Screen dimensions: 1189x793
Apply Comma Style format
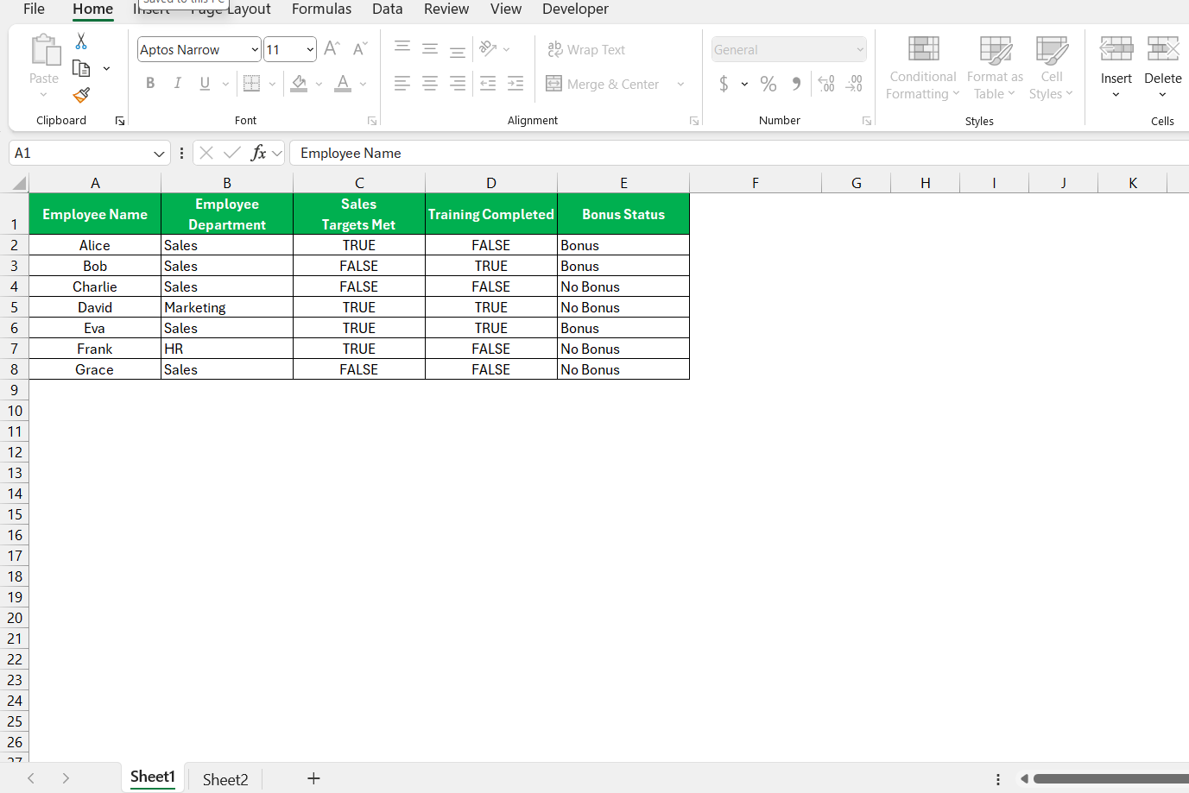[x=796, y=84]
